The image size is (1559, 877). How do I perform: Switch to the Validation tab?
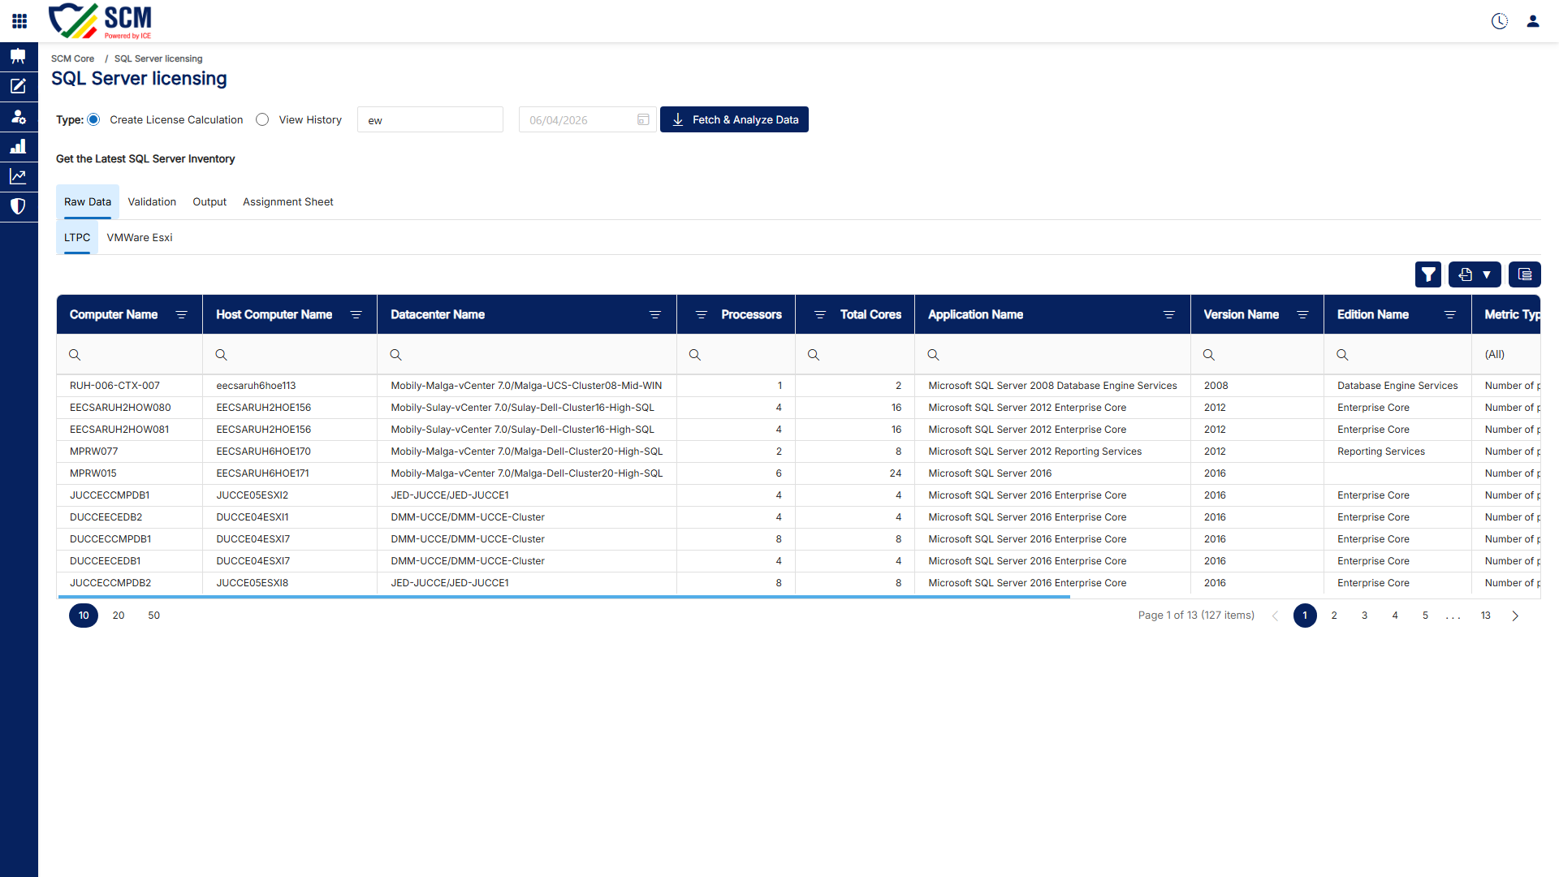(152, 202)
